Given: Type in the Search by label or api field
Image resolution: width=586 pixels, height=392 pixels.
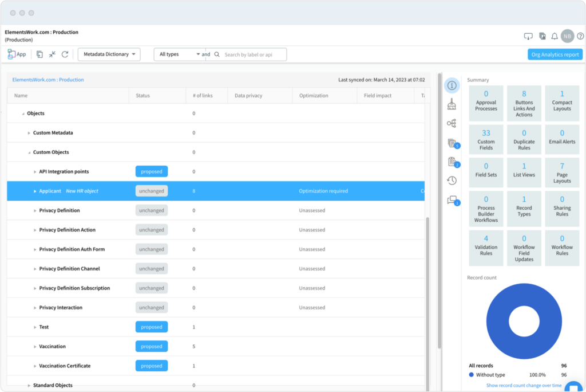Looking at the screenshot, I should (252, 54).
